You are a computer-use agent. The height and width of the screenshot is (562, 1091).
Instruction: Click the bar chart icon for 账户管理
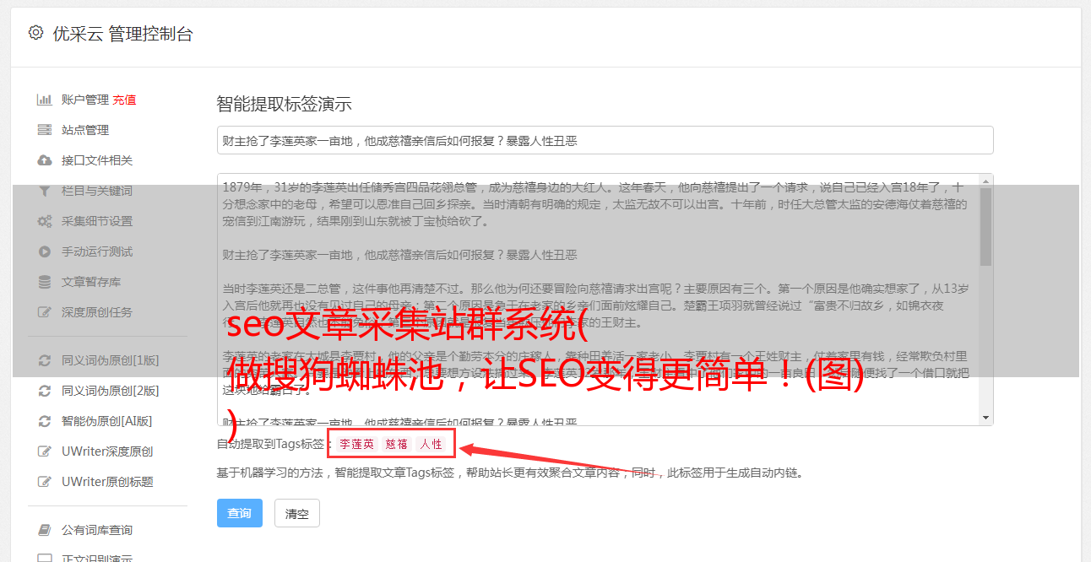point(45,100)
